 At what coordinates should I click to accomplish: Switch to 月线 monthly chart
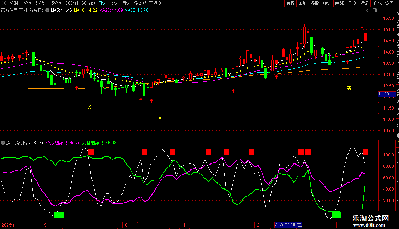click(126, 3)
